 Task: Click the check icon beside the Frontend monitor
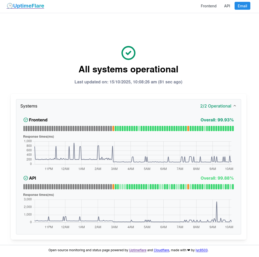(26, 120)
